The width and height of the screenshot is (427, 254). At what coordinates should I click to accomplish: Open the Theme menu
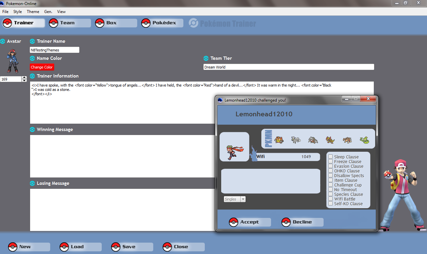[33, 12]
